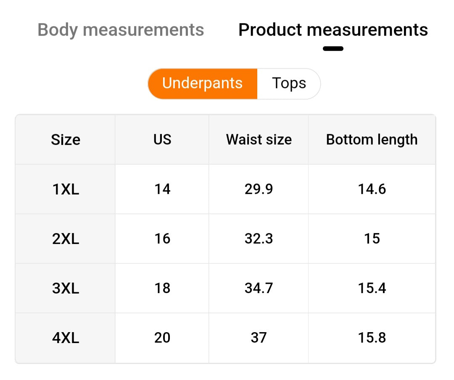Toggle to Tops size chart
This screenshot has width=454, height=380.
pyautogui.click(x=289, y=83)
